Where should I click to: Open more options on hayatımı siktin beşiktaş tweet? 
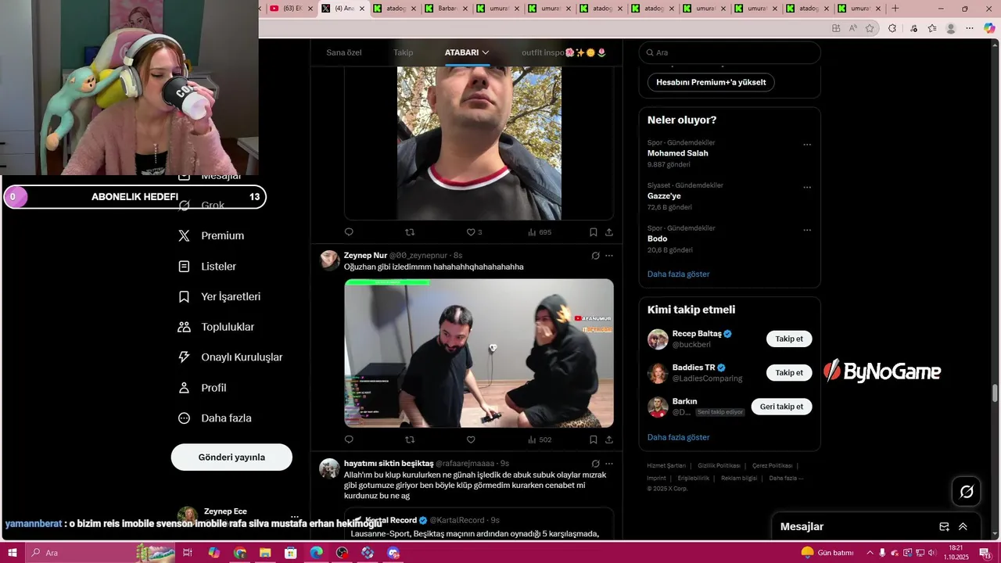[x=609, y=464]
